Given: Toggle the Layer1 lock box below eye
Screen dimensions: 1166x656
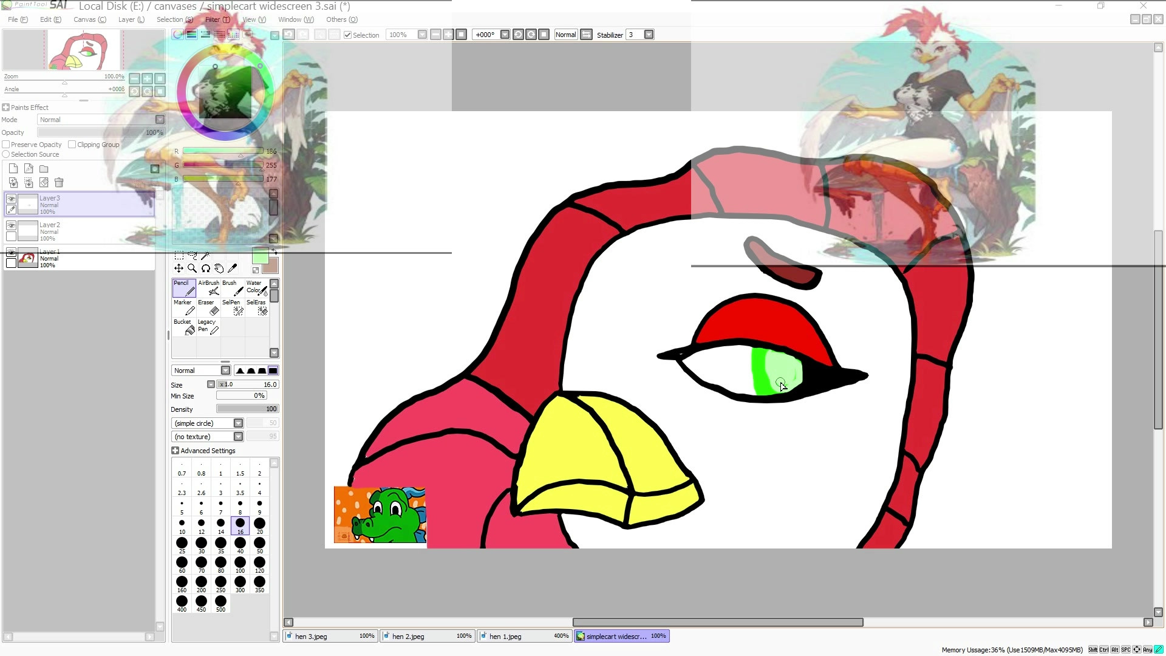Looking at the screenshot, I should coord(11,263).
